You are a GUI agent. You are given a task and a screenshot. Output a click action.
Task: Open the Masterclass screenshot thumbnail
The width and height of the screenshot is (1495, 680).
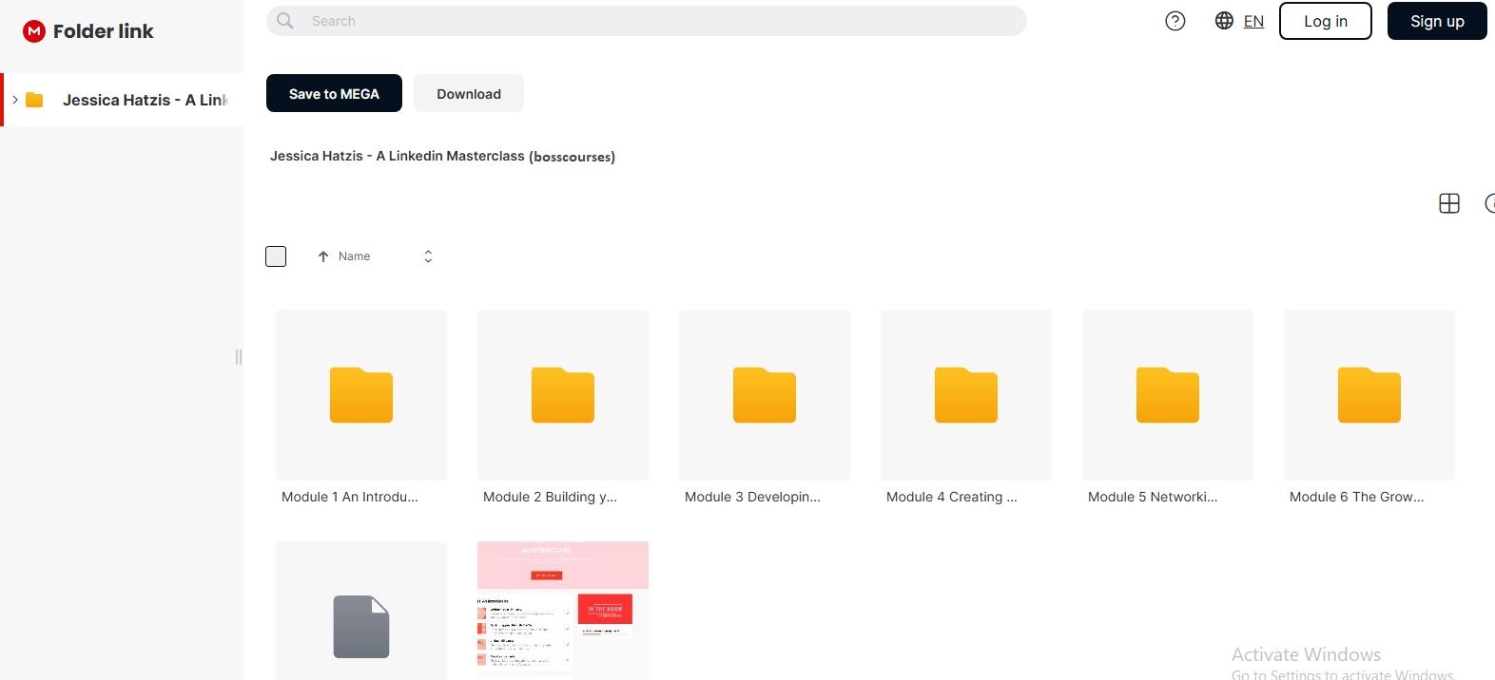coord(563,610)
